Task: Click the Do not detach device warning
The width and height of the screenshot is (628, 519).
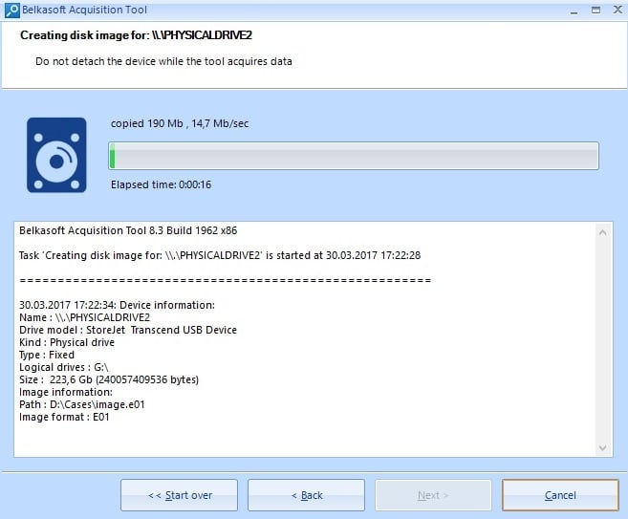Action: tap(163, 61)
